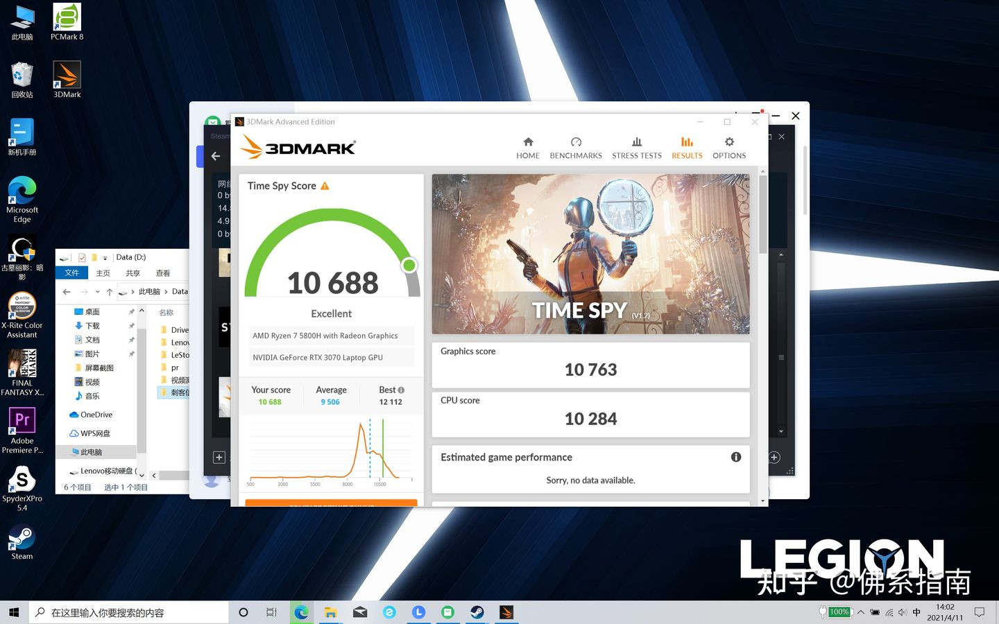Viewport: 999px width, 624px height.
Task: Click the AMD Ryzen 7 5800H CPU label
Action: click(x=325, y=336)
